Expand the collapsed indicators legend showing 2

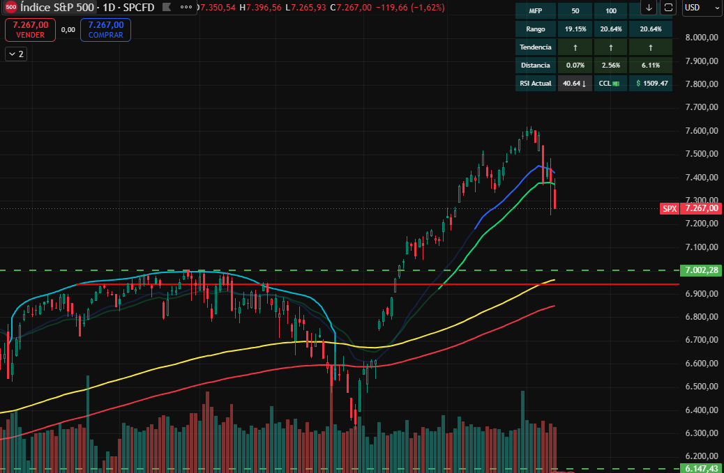tap(16, 54)
